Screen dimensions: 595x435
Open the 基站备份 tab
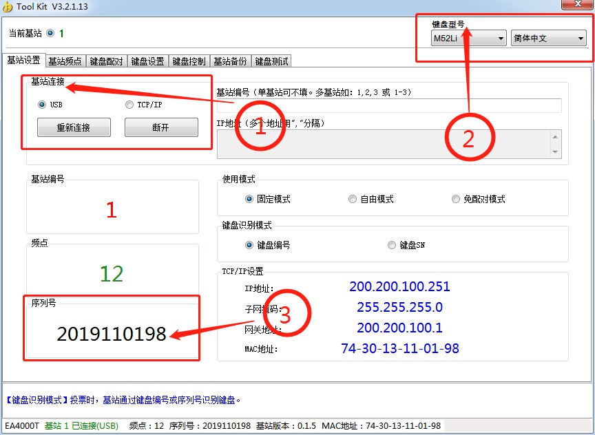click(x=230, y=61)
